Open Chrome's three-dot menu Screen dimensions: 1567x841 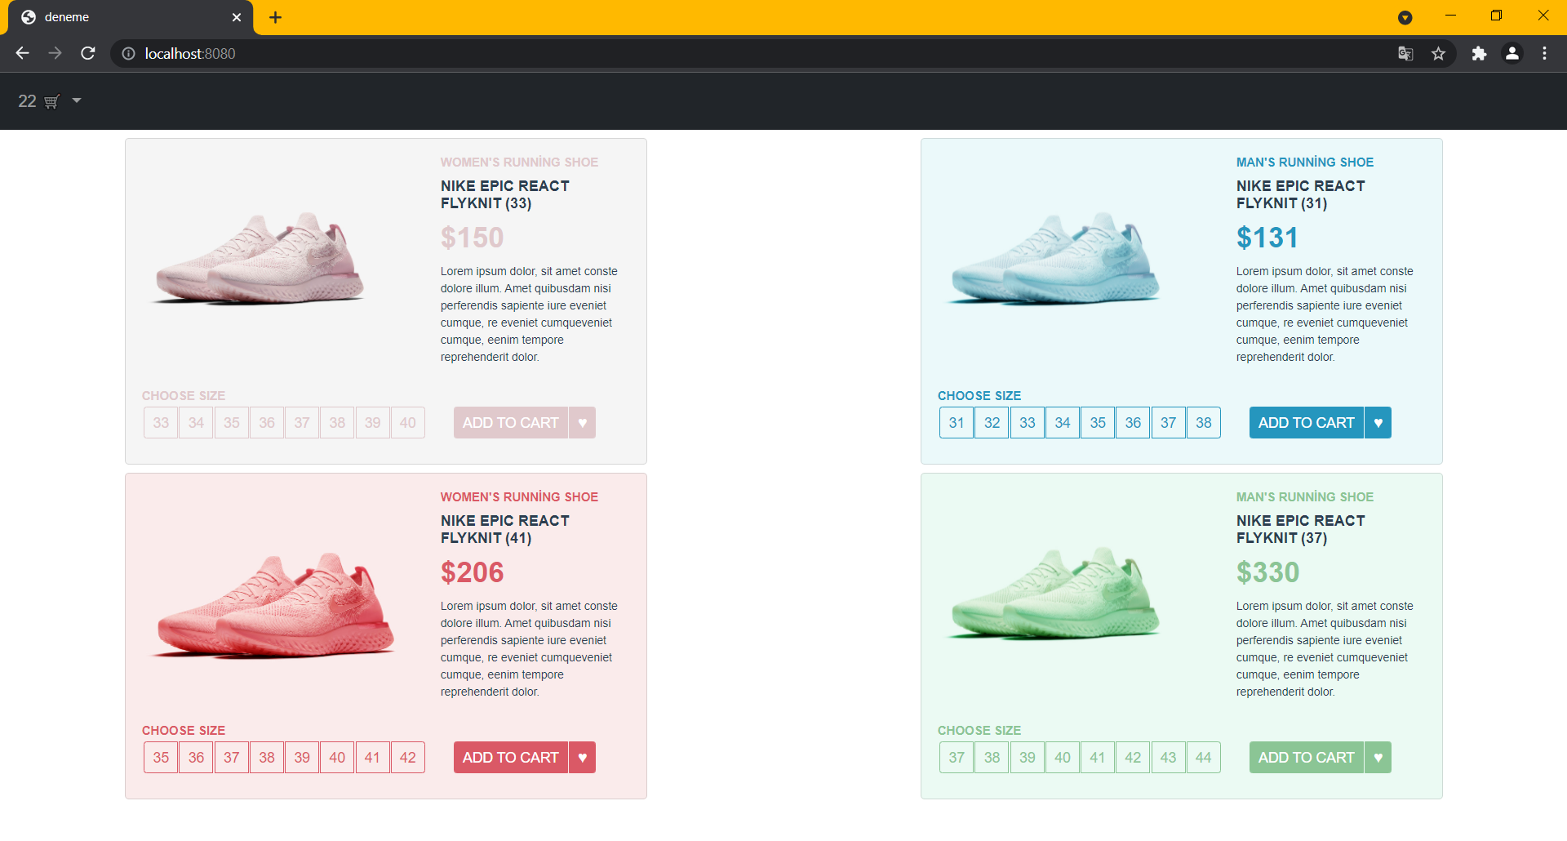click(x=1544, y=54)
